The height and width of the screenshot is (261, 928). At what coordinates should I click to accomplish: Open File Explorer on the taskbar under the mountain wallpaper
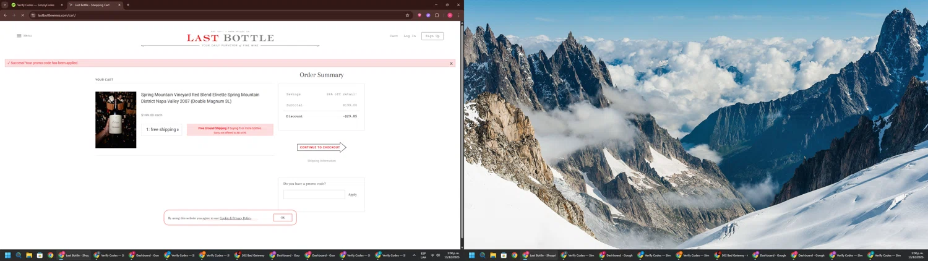click(493, 255)
